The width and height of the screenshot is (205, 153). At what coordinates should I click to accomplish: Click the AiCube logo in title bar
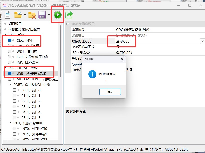tap(5, 5)
